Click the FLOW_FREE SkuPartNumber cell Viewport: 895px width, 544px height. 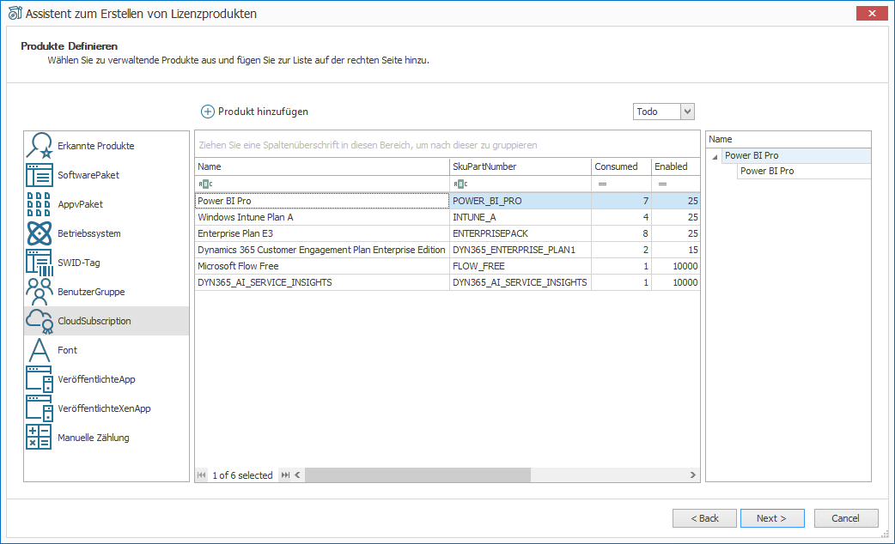click(521, 266)
